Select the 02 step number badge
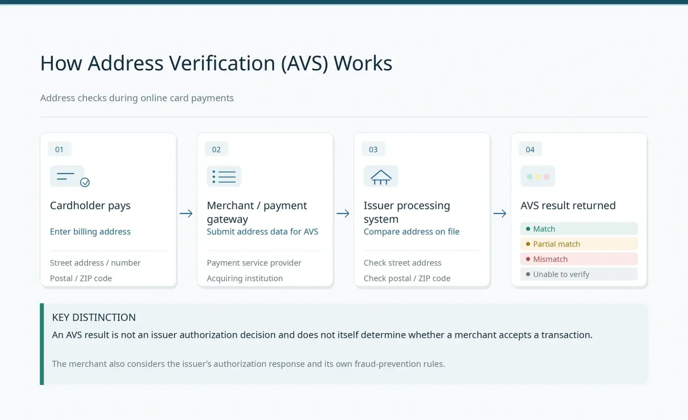Image resolution: width=688 pixels, height=420 pixels. tap(216, 149)
